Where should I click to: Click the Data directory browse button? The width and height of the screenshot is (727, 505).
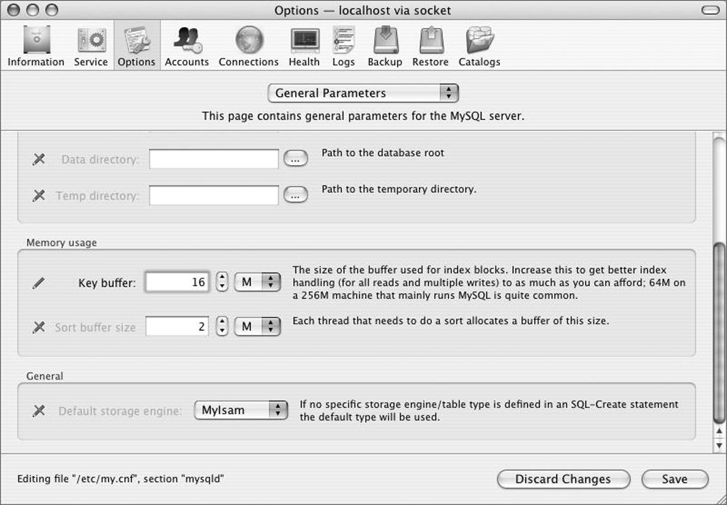pyautogui.click(x=295, y=159)
